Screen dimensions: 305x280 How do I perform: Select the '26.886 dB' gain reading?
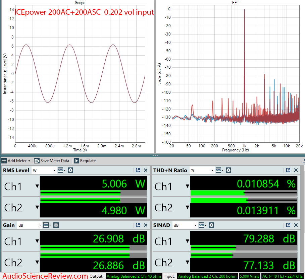click(119, 266)
